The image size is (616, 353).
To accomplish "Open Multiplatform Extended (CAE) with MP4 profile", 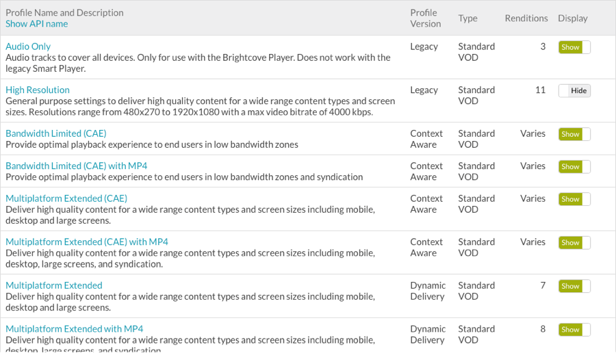I will coord(87,242).
